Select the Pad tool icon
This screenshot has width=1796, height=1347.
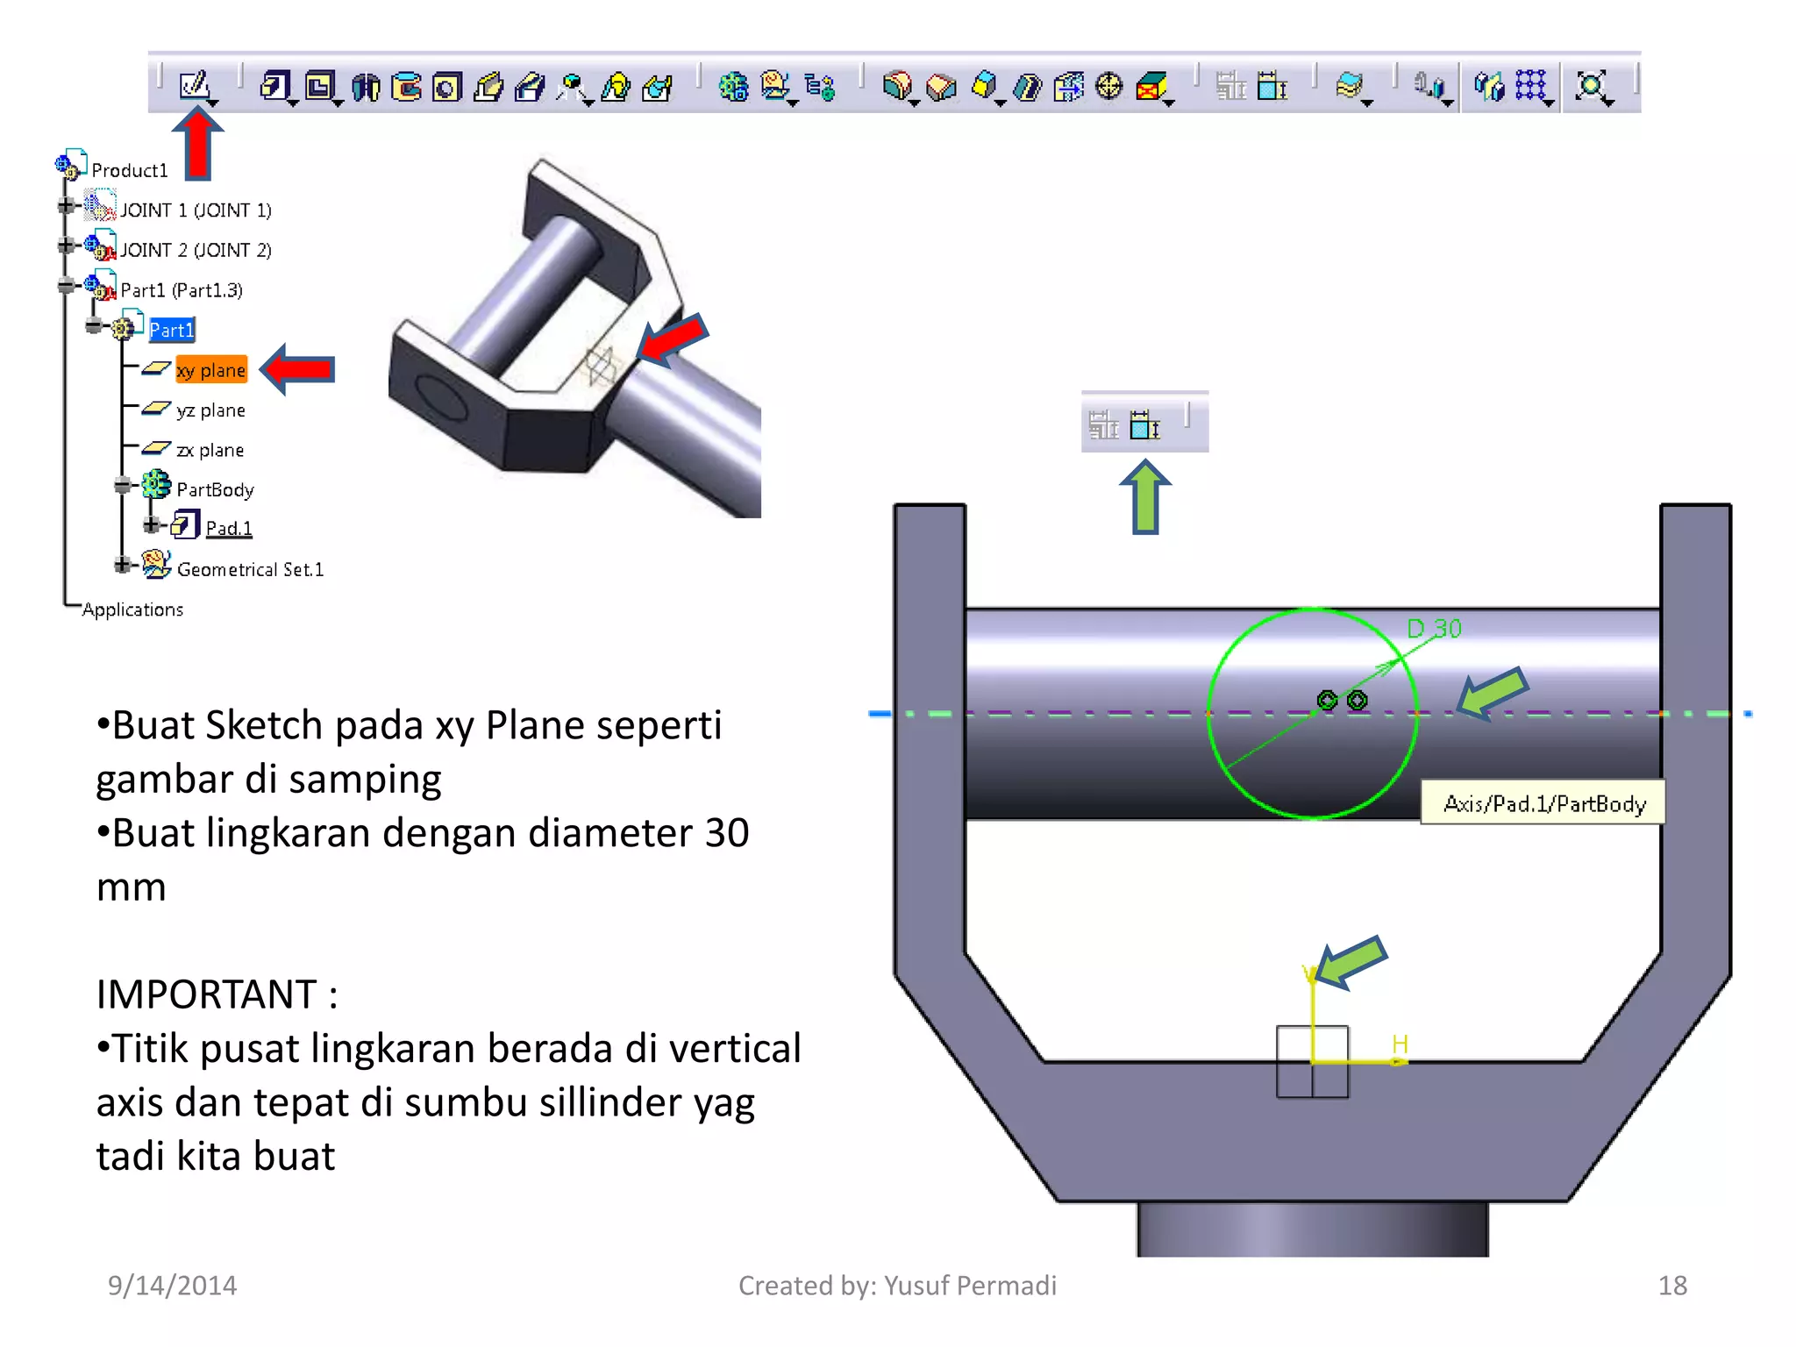[x=274, y=85]
